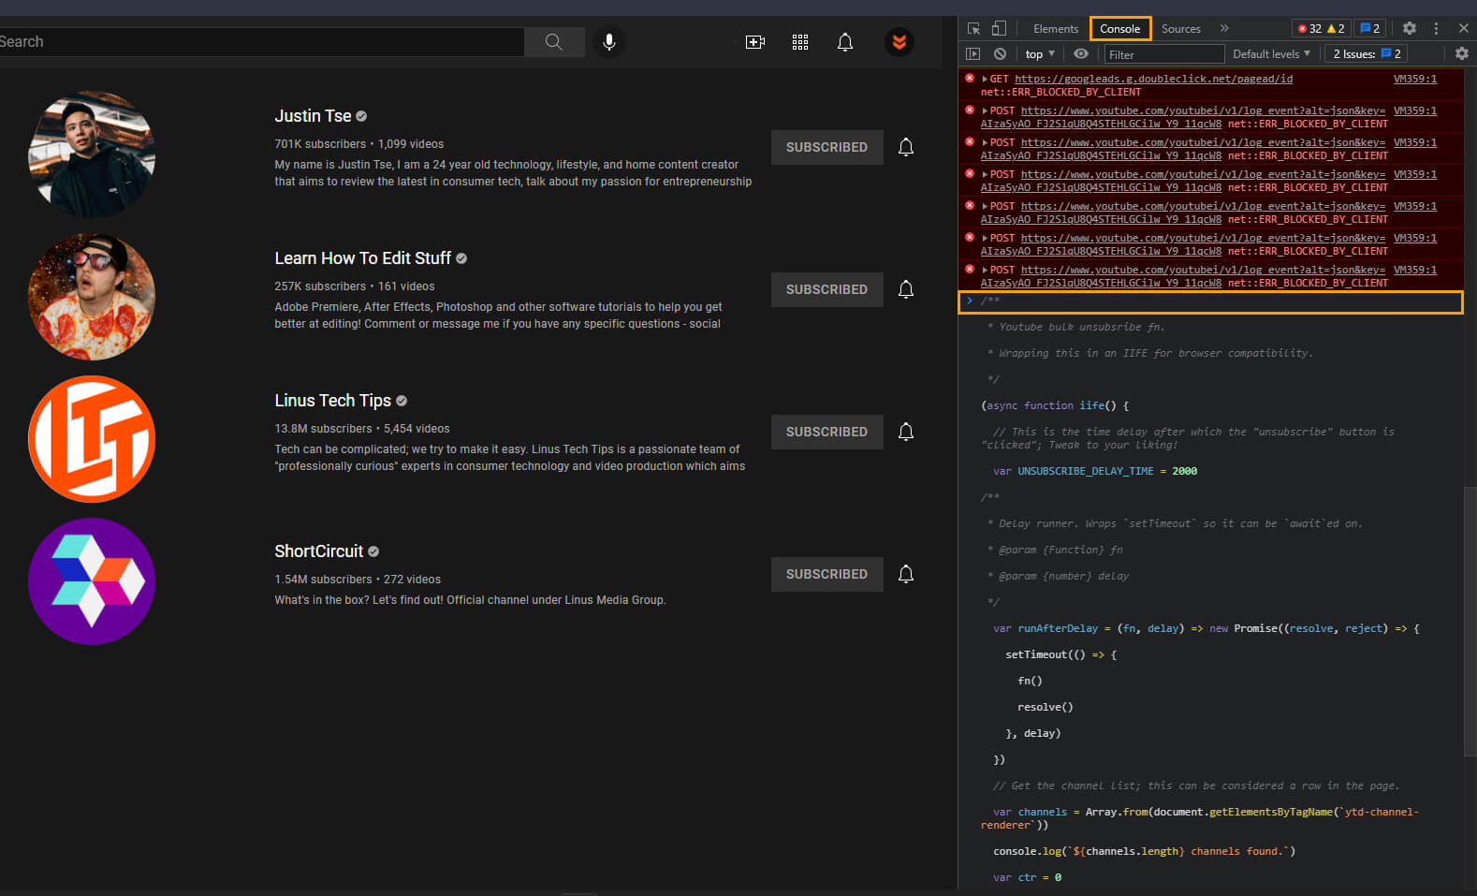
Task: Click Learn How To Edit Stuff avatar
Action: tap(92, 297)
